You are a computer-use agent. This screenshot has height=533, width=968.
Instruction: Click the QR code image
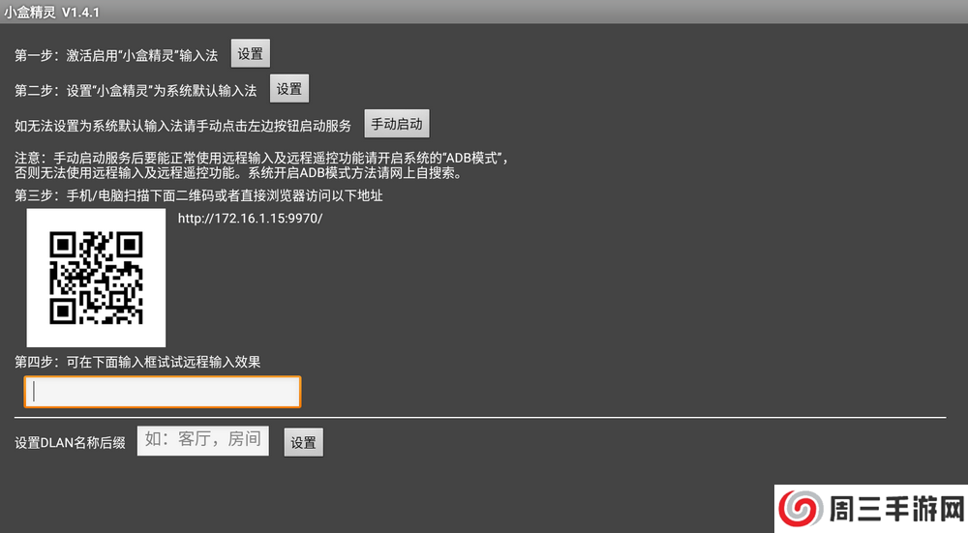[x=96, y=278]
